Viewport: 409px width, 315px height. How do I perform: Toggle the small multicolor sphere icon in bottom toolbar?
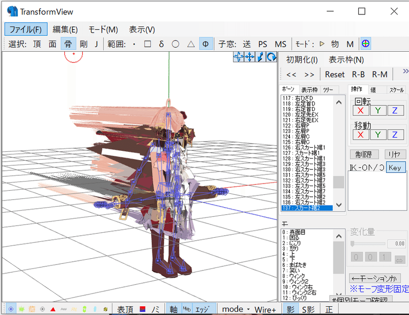[105, 309]
